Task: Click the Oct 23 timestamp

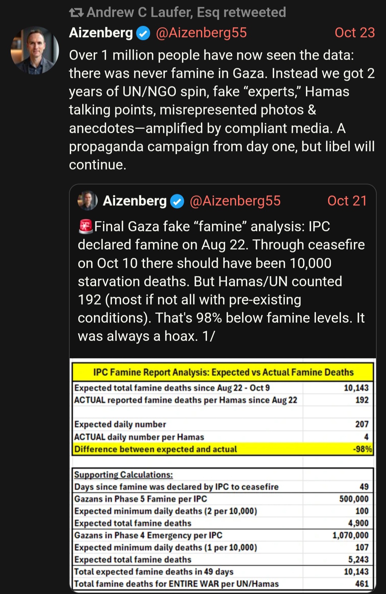Action: tap(354, 33)
